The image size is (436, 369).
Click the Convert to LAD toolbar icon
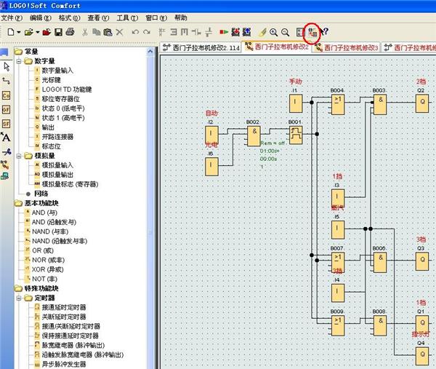tap(312, 32)
